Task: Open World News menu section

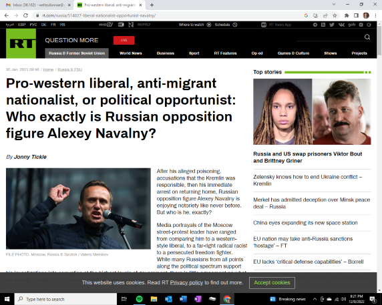Action: tap(131, 53)
